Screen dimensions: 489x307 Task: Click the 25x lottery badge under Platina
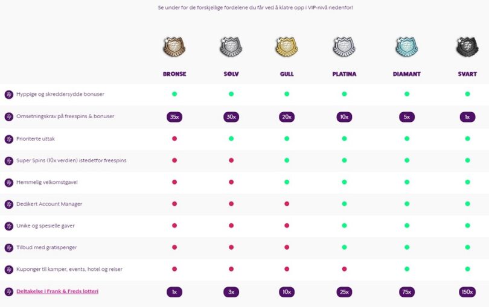coord(344,292)
